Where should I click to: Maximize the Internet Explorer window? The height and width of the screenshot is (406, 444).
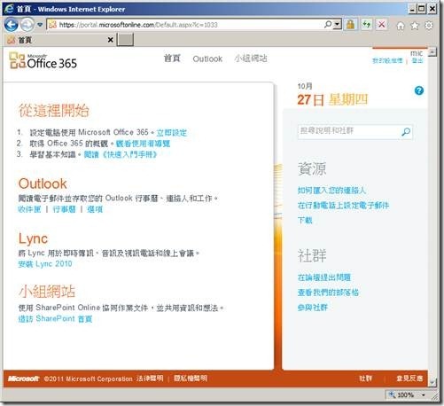[422, 9]
